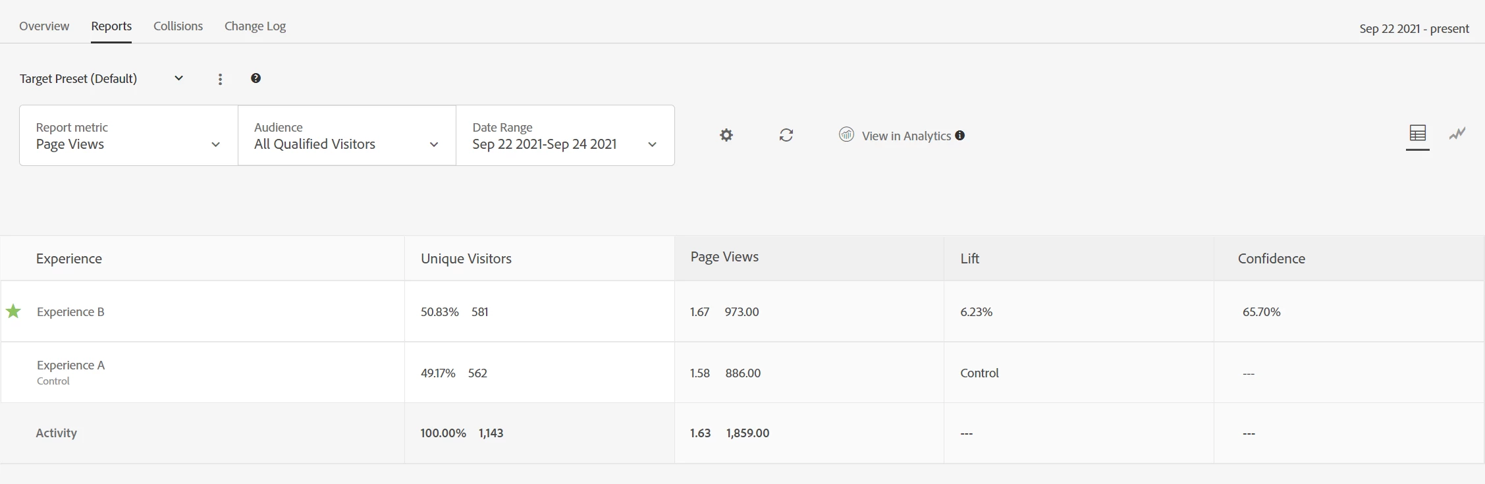Image resolution: width=1485 pixels, height=484 pixels.
Task: Click the Unique Visitors column header
Action: [466, 259]
